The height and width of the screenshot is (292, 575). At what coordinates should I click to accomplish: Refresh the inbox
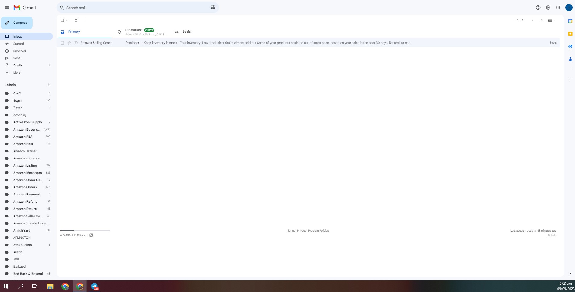tap(76, 20)
